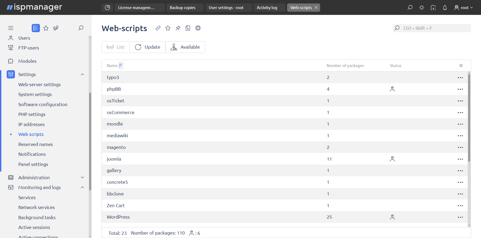This screenshot has height=238, width=481.
Task: Open the actions menu for joomla row
Action: pyautogui.click(x=460, y=159)
